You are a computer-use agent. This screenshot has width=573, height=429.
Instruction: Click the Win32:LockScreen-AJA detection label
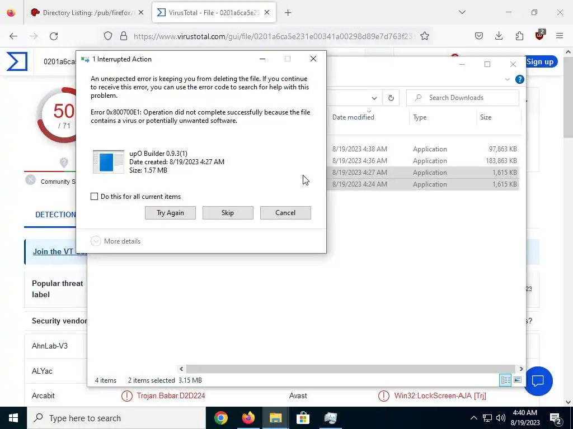[x=440, y=395]
